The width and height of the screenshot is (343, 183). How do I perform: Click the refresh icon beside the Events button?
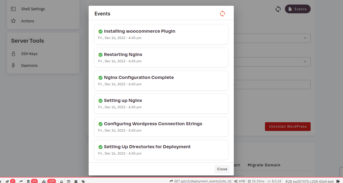pos(278,9)
